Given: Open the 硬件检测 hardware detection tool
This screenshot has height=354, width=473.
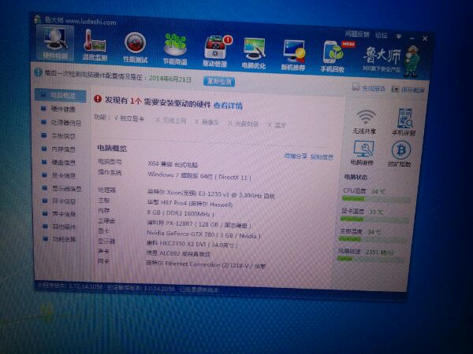Looking at the screenshot, I should click(55, 43).
